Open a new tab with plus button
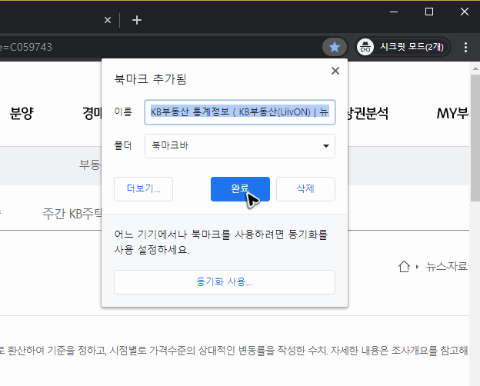Viewport: 480px width, 386px height. (x=136, y=20)
